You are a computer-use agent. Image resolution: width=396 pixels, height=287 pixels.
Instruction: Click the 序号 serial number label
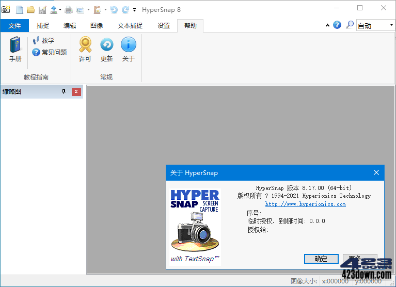point(254,213)
